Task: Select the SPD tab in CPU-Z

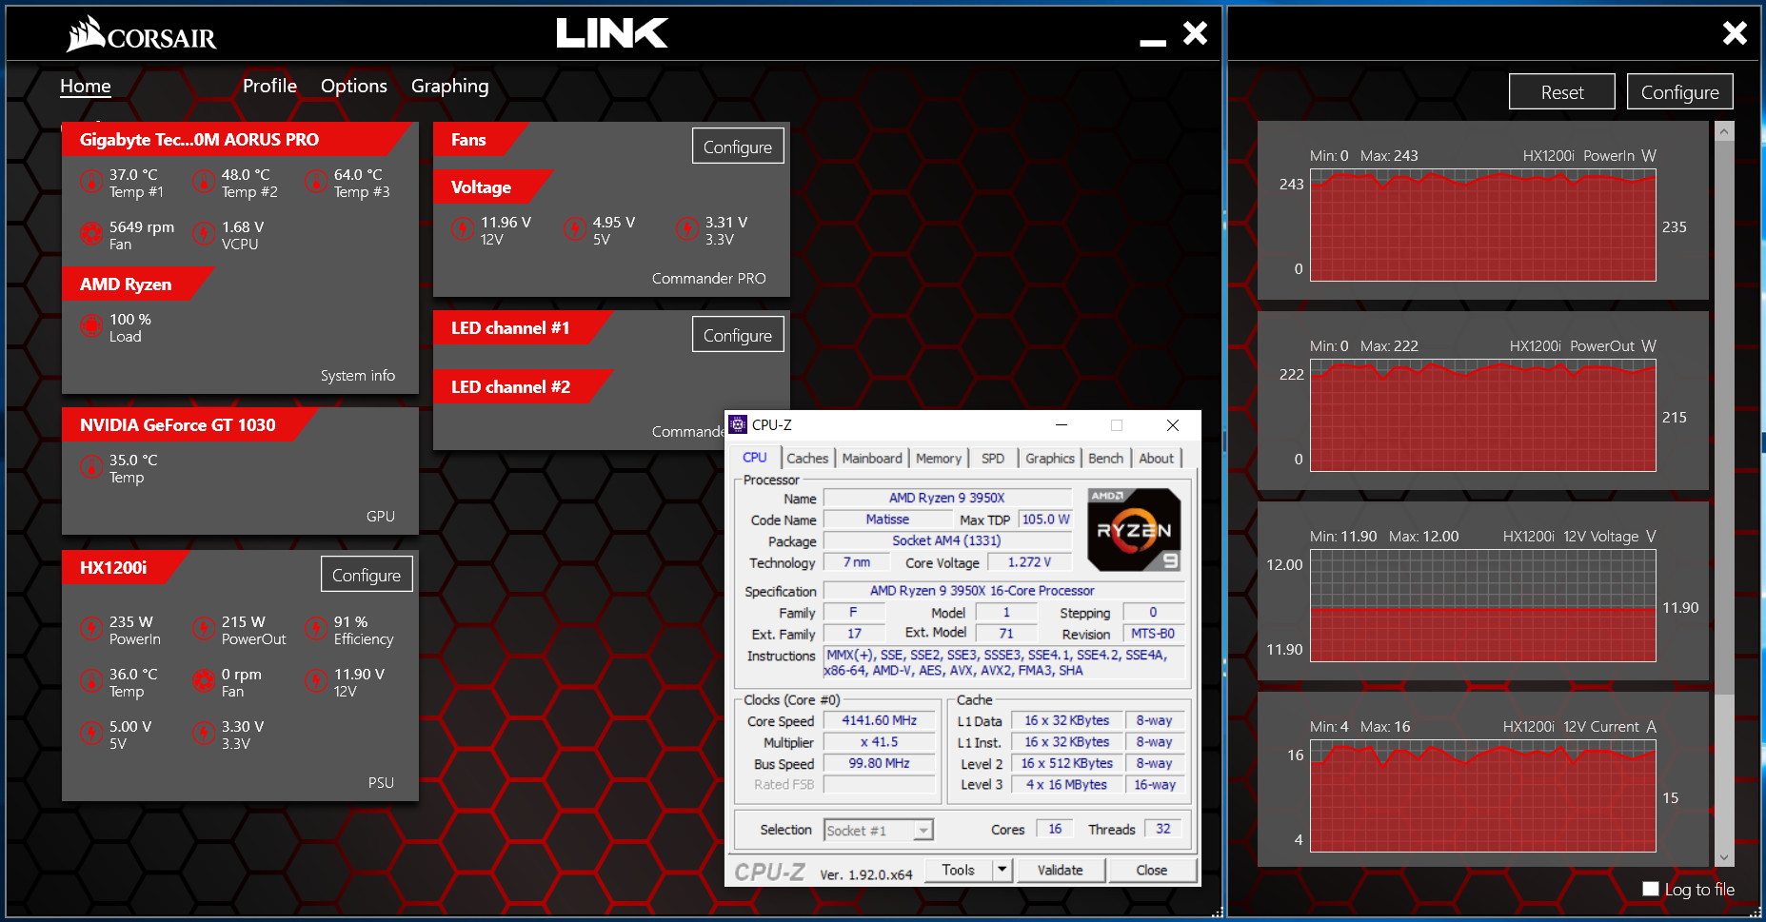Action: pyautogui.click(x=993, y=458)
